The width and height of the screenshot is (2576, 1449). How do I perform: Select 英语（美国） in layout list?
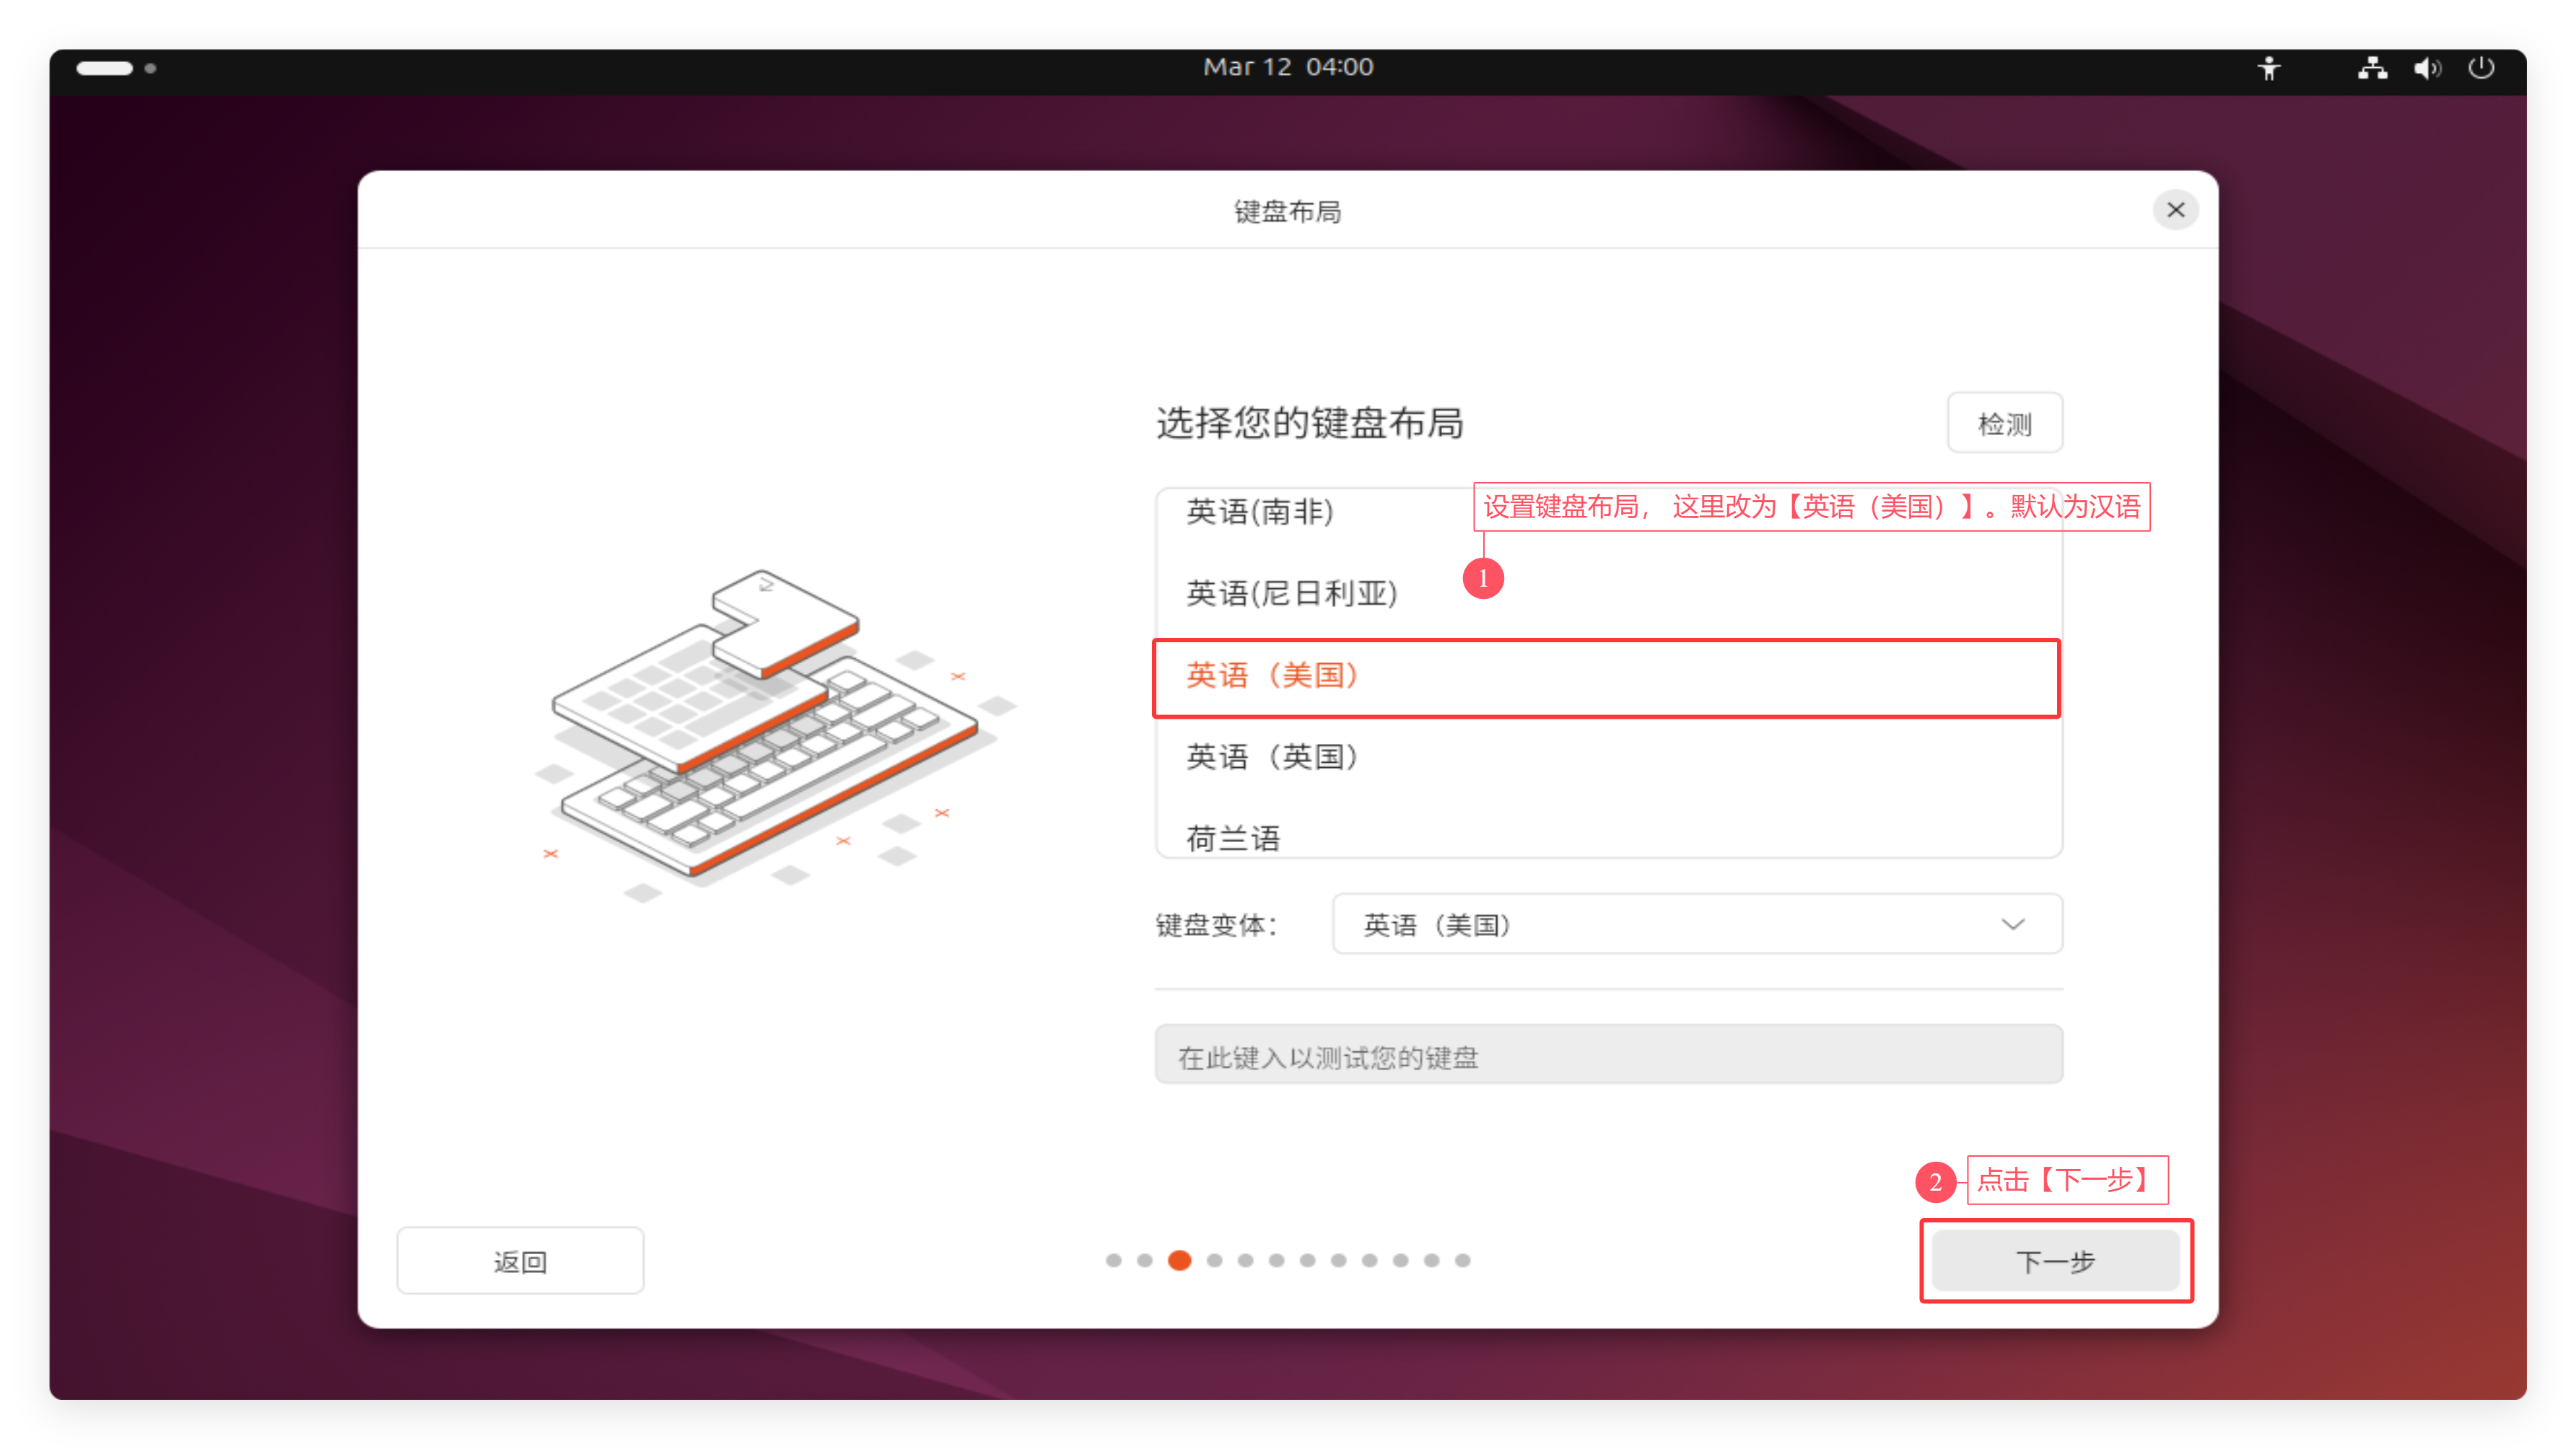pos(1607,677)
